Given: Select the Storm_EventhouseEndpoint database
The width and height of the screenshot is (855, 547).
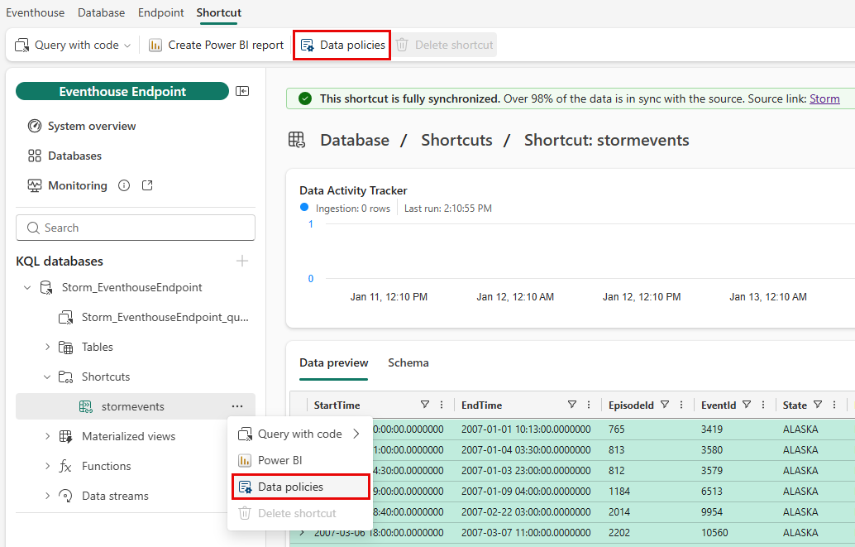Looking at the screenshot, I should tap(131, 288).
